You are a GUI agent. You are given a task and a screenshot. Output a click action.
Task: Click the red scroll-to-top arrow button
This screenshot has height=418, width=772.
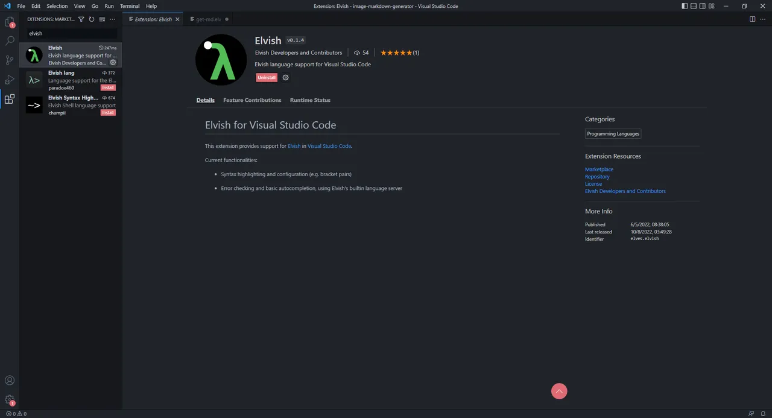[x=559, y=391]
